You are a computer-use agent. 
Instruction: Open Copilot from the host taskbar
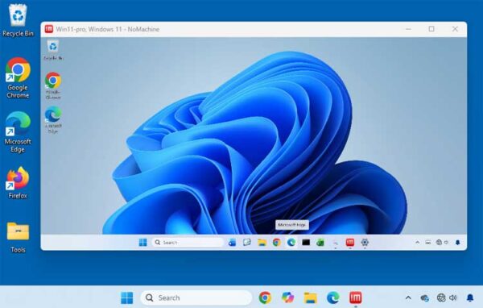(x=287, y=298)
